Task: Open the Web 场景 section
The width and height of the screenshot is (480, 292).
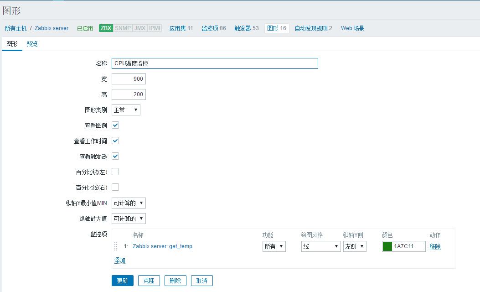Action: click(x=353, y=28)
